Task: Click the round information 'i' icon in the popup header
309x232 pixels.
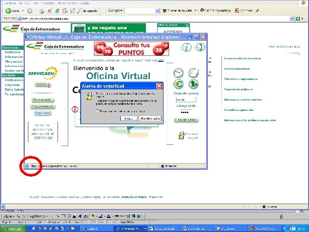Action: (186, 48)
